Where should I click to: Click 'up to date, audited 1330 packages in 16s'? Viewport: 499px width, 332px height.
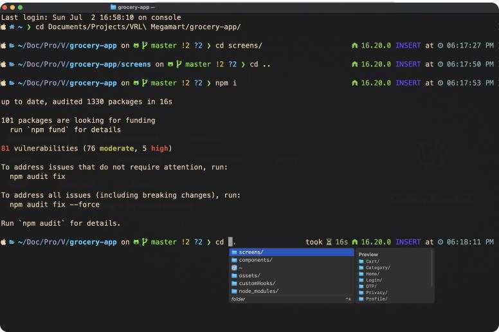[87, 102]
